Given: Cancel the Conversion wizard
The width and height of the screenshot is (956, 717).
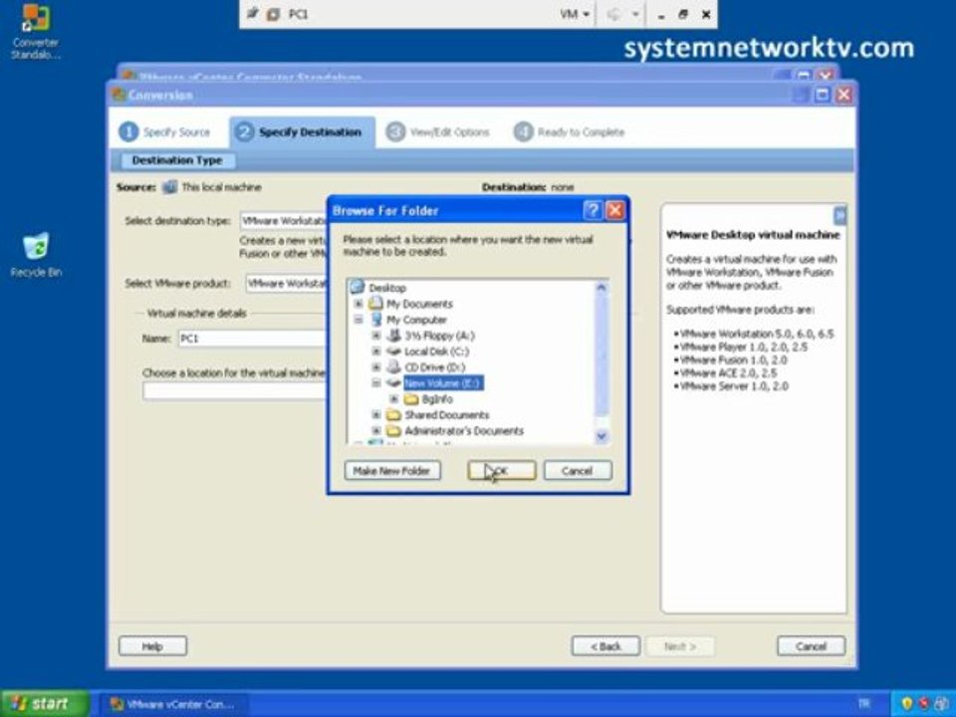Looking at the screenshot, I should (x=811, y=646).
